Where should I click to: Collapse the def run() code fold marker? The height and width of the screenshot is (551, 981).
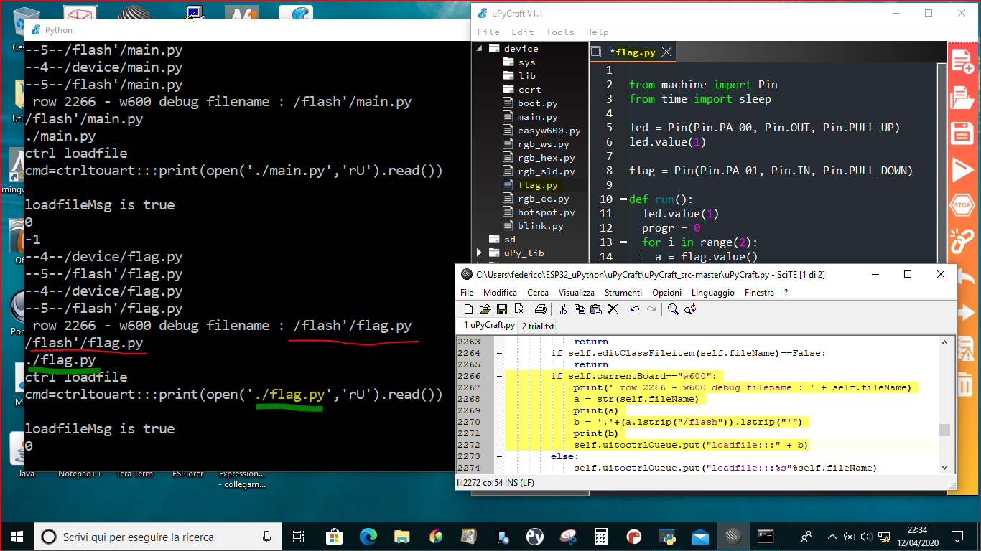[623, 199]
